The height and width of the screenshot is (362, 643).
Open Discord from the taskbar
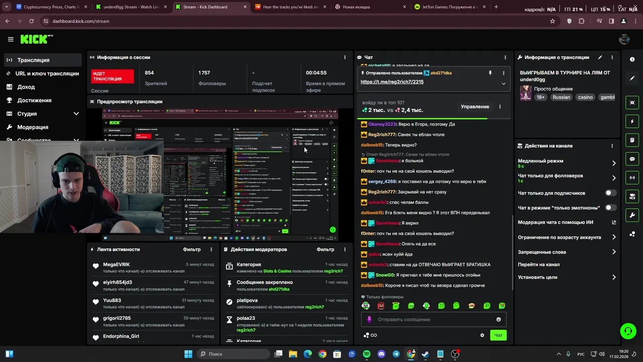click(x=381, y=354)
